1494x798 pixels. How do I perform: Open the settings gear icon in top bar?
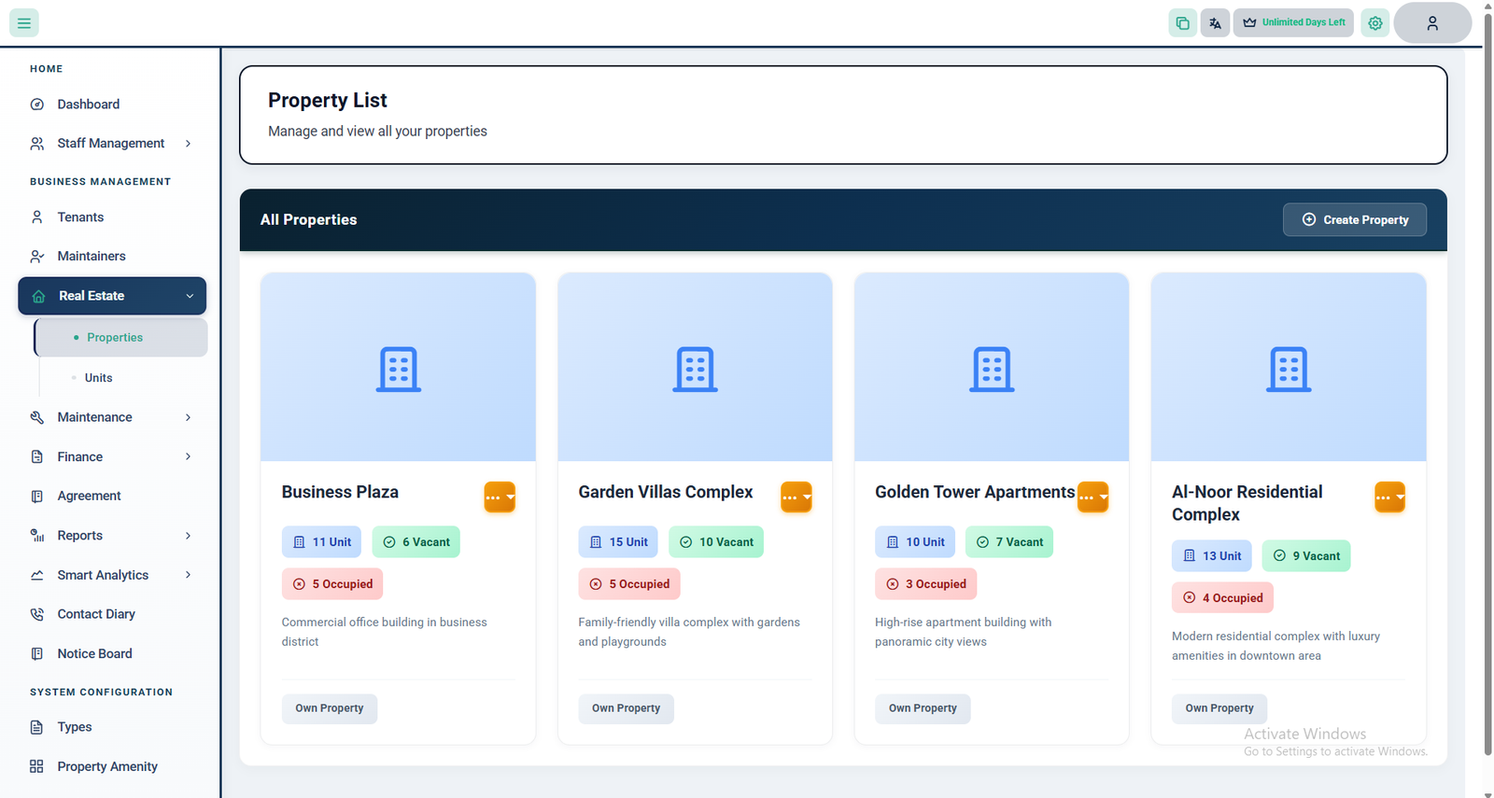point(1375,22)
